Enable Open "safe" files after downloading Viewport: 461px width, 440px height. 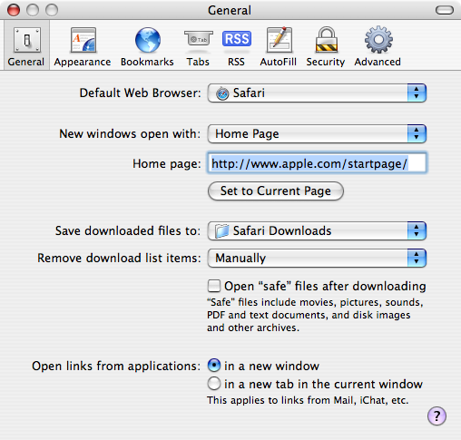coord(214,286)
